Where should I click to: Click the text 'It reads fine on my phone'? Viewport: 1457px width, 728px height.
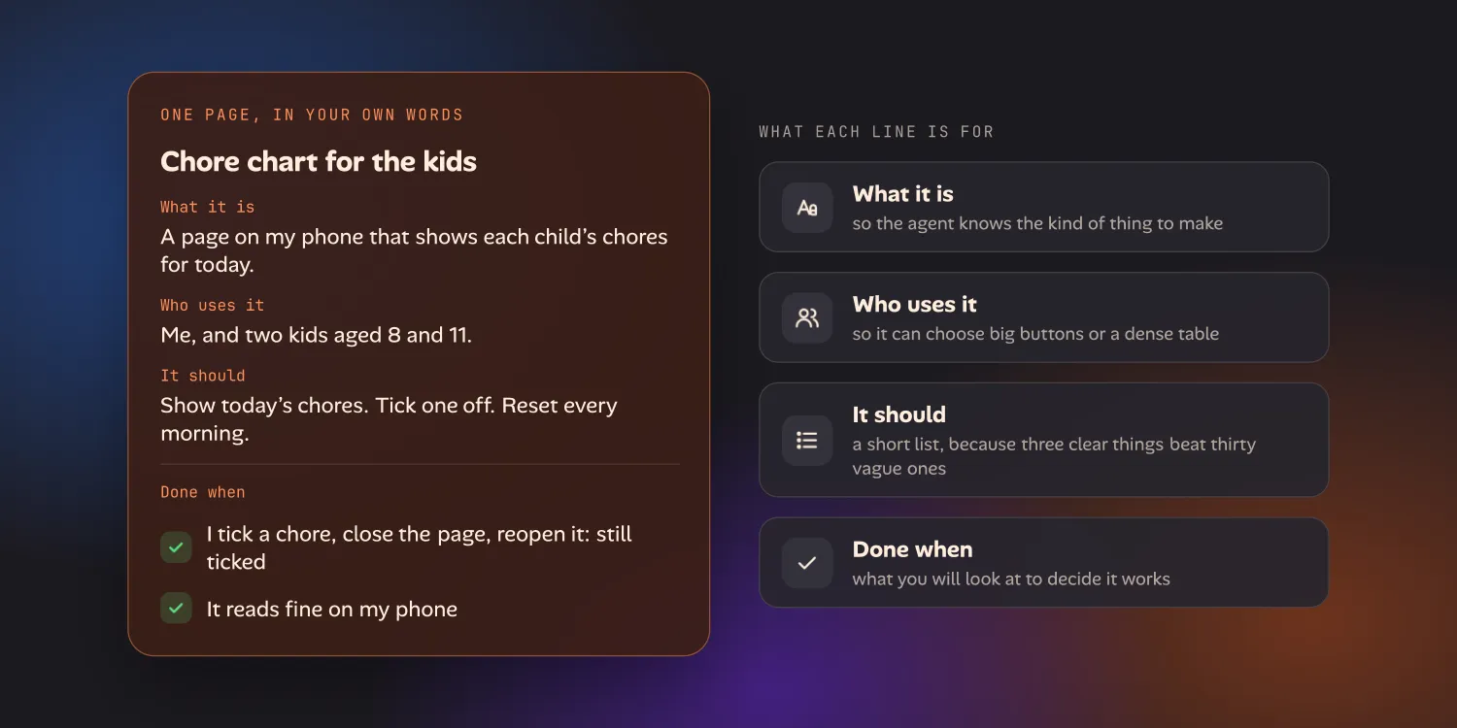(x=331, y=610)
